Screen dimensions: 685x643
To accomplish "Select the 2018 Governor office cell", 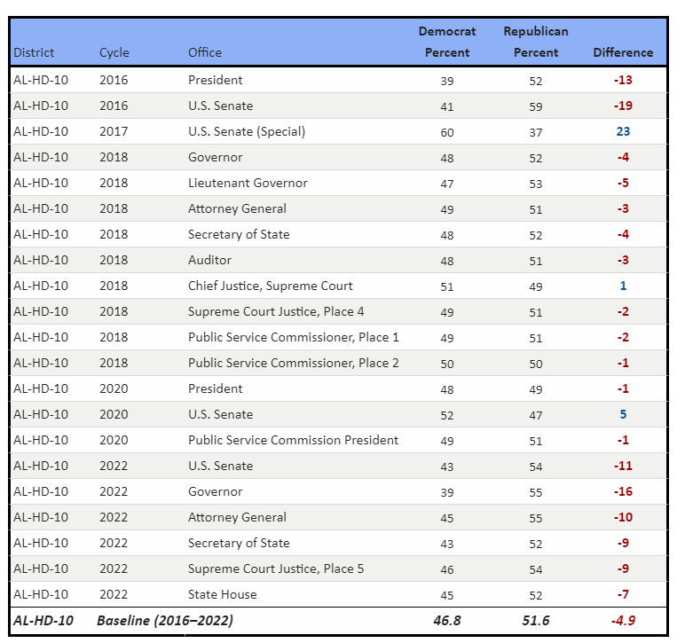I will pyautogui.click(x=215, y=157).
